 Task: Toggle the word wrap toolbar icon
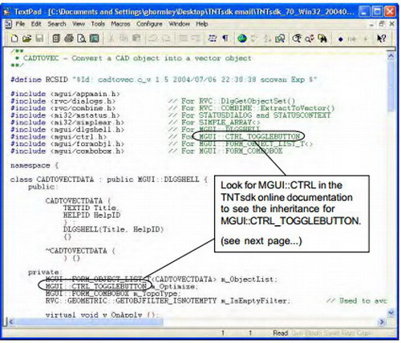tap(213, 38)
